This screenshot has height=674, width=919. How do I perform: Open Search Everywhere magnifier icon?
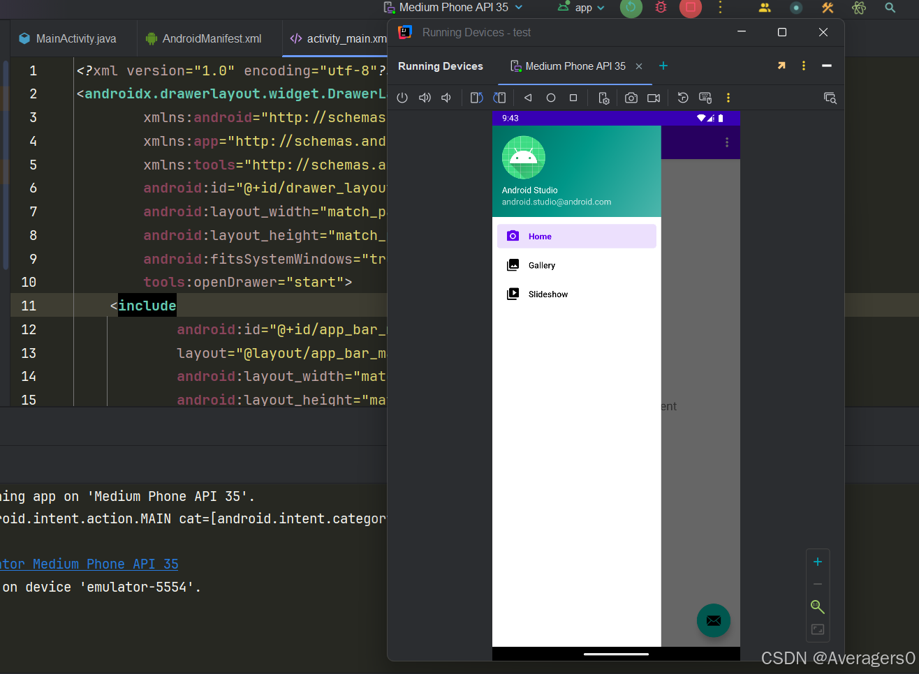point(890,8)
